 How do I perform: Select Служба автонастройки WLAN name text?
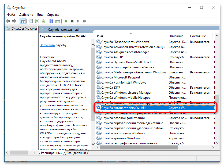[x=124, y=108]
